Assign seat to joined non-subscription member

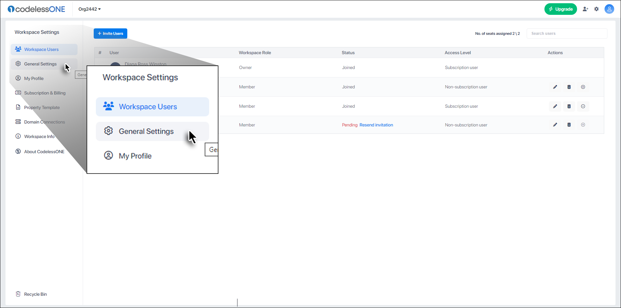[583, 87]
